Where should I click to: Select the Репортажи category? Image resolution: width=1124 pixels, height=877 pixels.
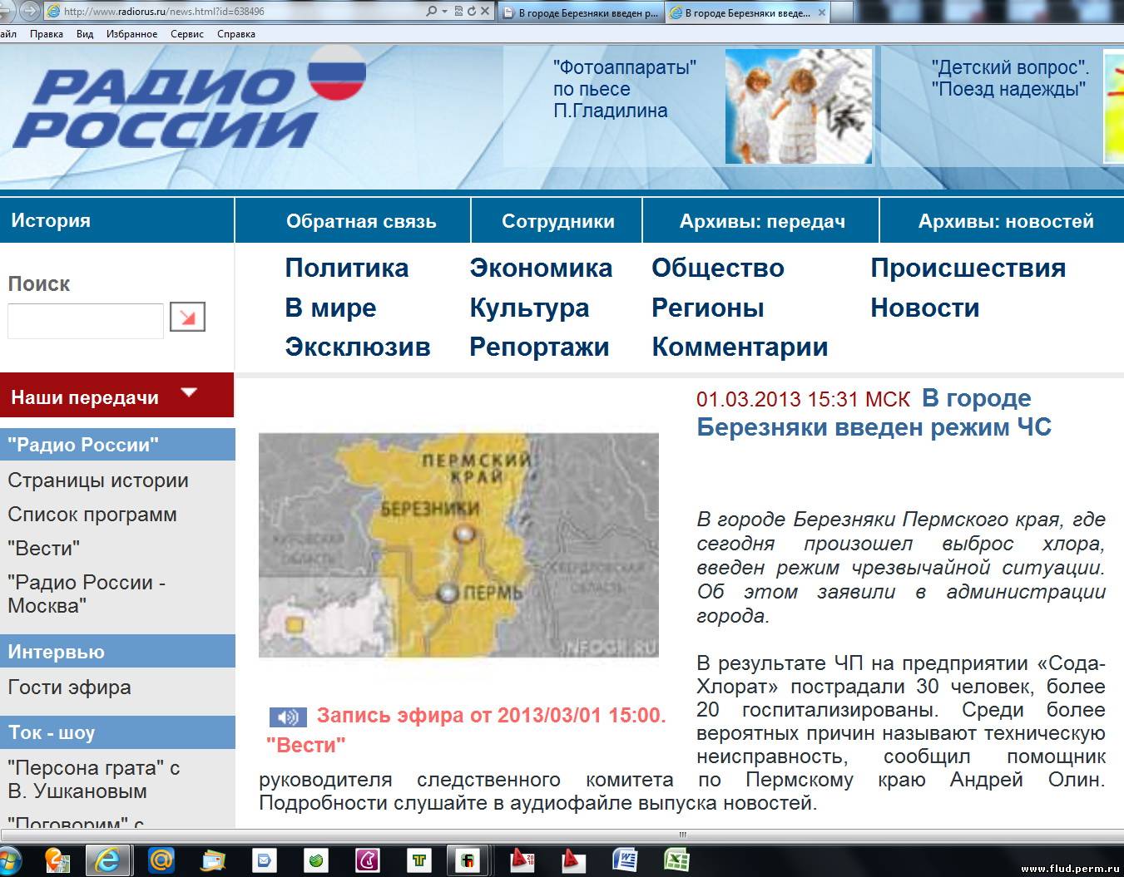pos(539,347)
